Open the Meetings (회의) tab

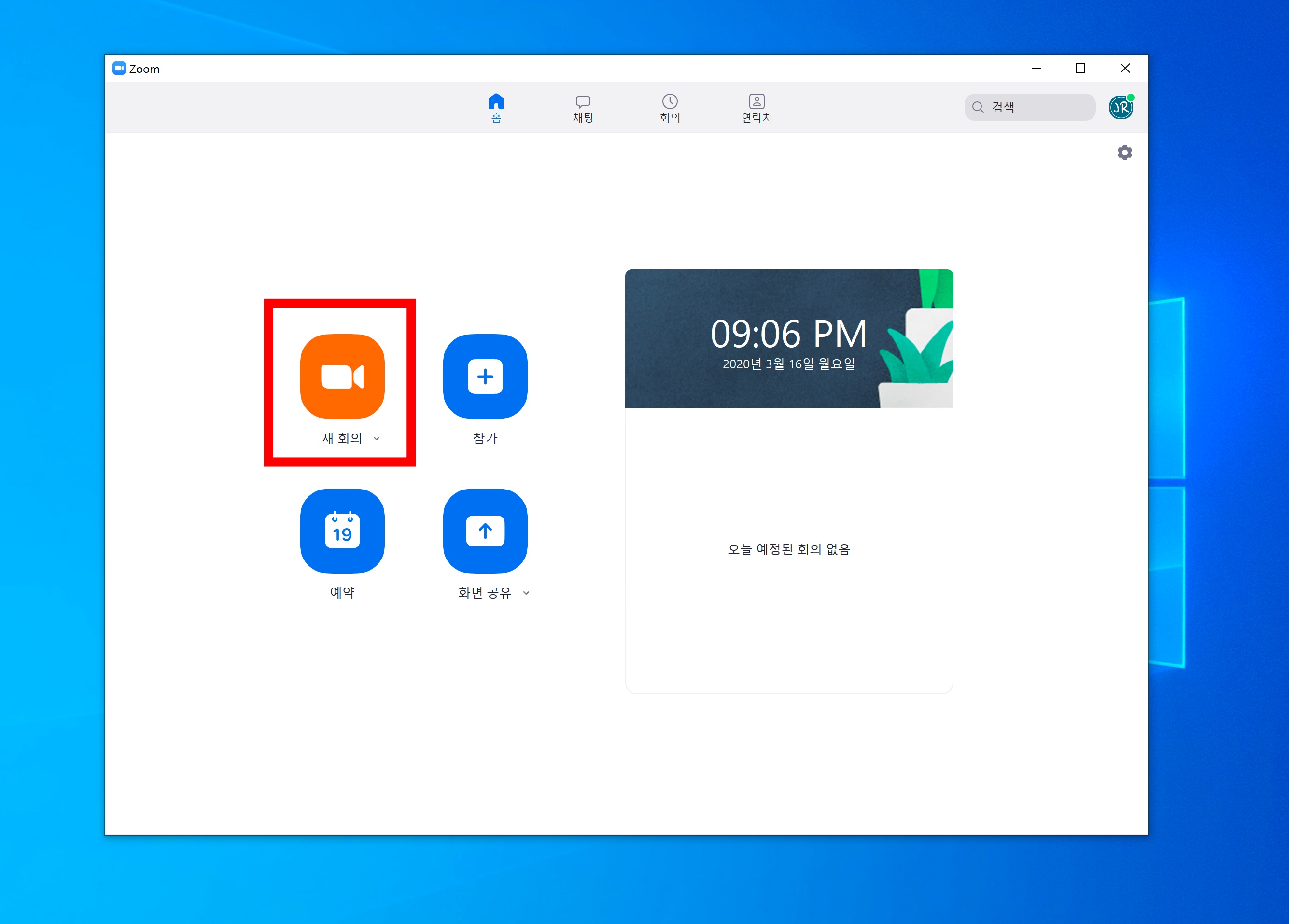[670, 107]
